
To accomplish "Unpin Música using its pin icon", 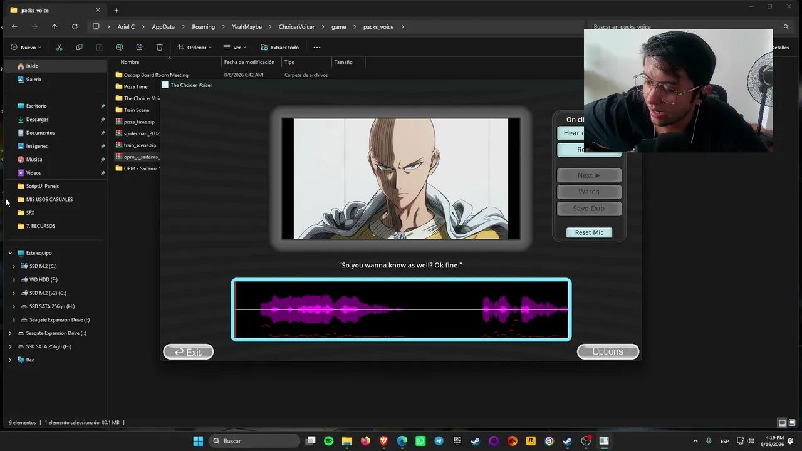I will 103,160.
